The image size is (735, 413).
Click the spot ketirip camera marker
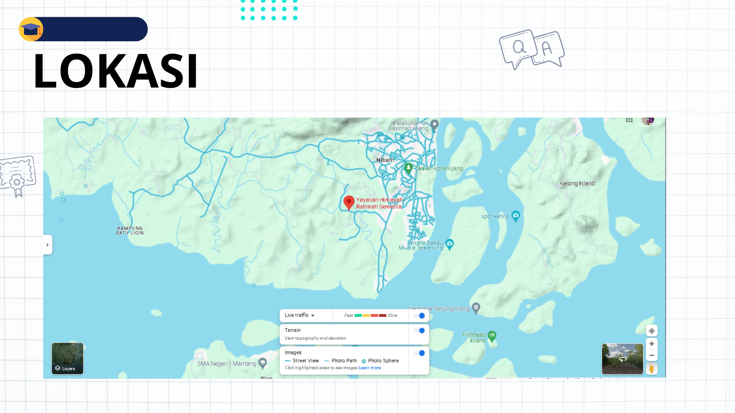click(516, 216)
